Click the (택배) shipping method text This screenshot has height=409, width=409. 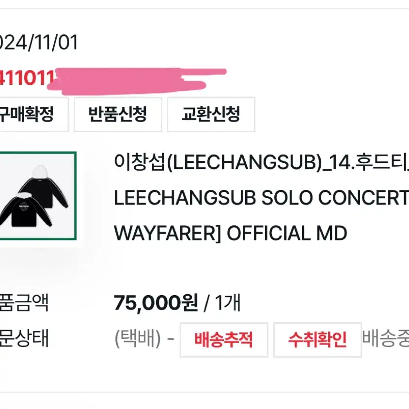pyautogui.click(x=138, y=339)
